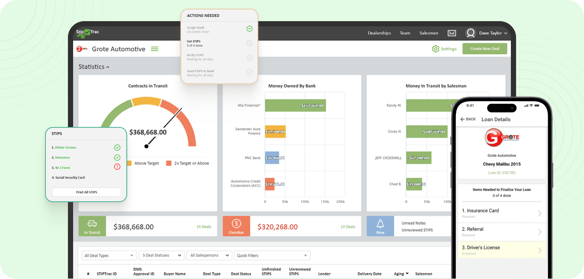Click the Loan ID D5C7B2 text
The height and width of the screenshot is (279, 584).
pos(502,173)
